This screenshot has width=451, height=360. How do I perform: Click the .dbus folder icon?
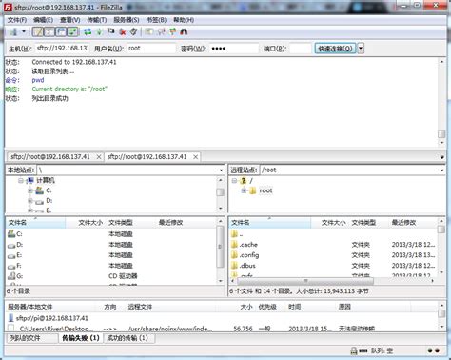234,266
